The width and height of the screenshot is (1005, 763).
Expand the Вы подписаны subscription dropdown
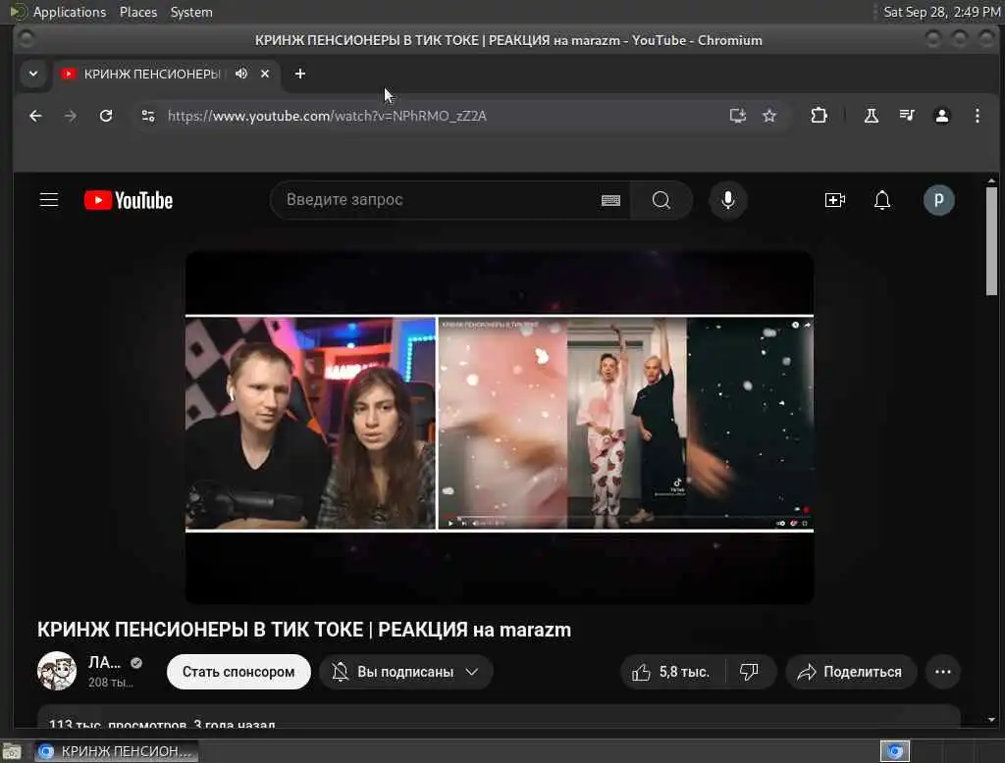pos(405,672)
